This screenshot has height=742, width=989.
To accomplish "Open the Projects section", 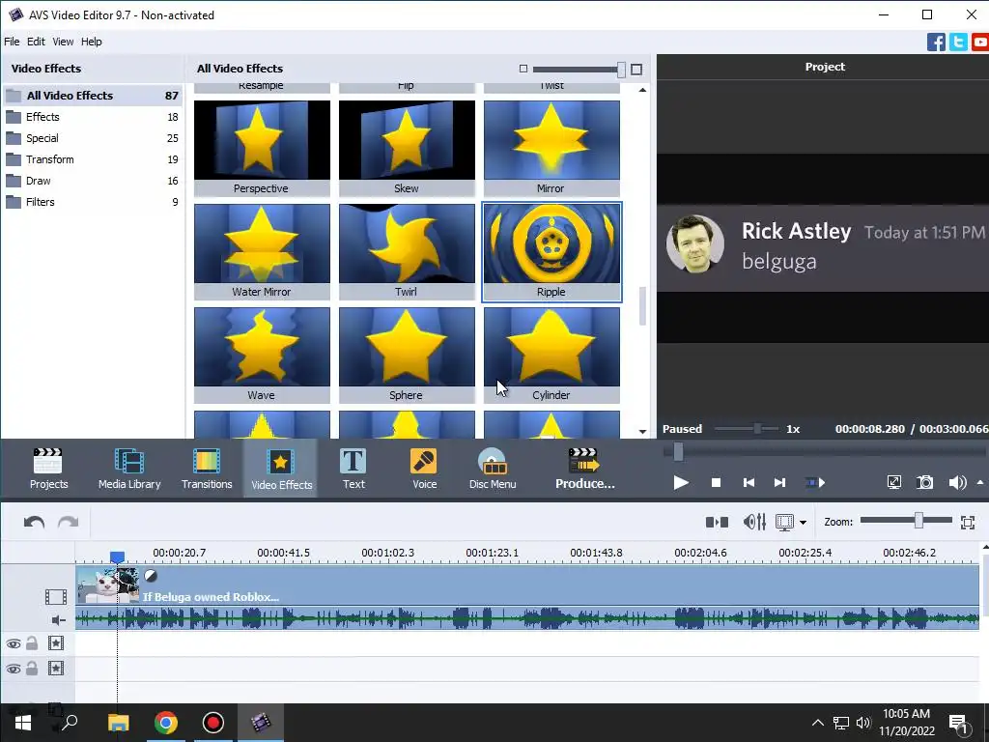I will (48, 469).
